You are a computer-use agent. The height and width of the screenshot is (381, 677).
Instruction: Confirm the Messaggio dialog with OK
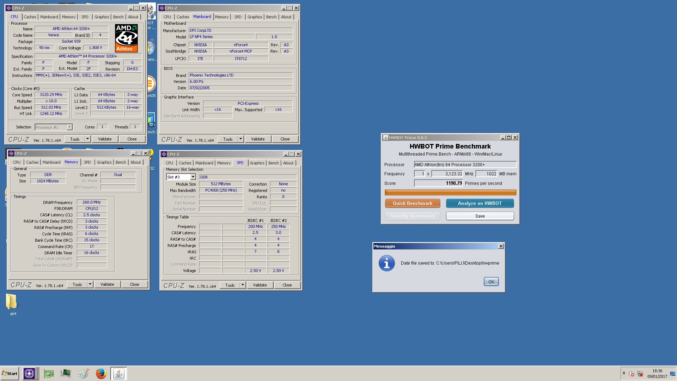click(x=491, y=282)
